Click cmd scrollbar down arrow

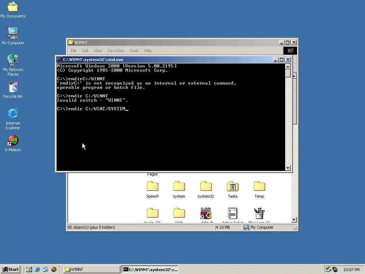[x=288, y=168]
